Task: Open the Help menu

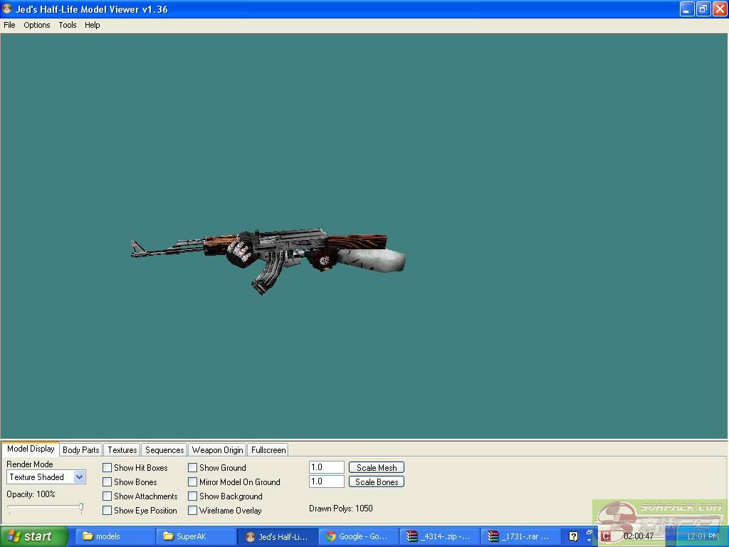Action: pos(92,25)
